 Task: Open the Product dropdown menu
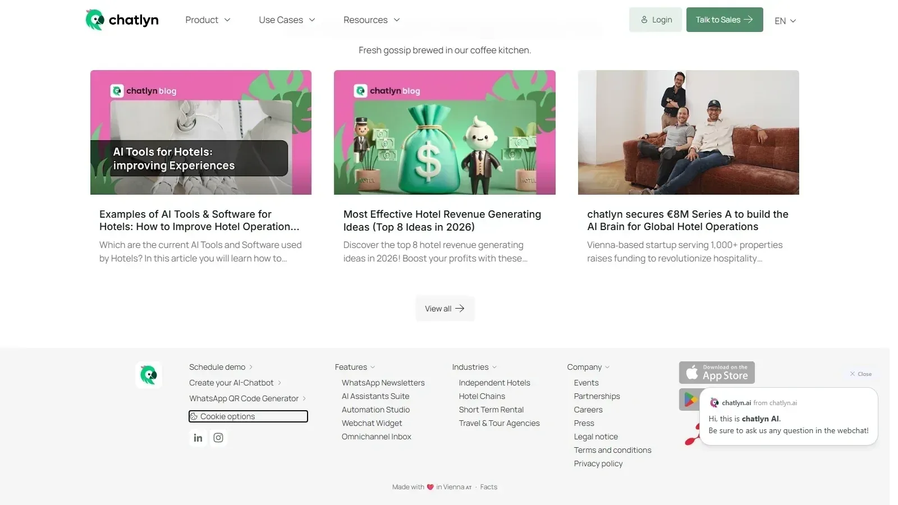click(x=208, y=20)
